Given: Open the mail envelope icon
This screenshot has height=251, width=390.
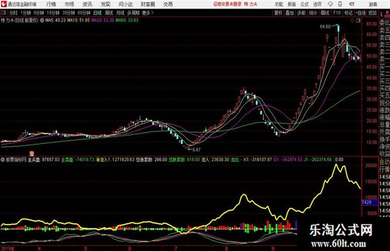Looking at the screenshot, I should click(x=352, y=4).
